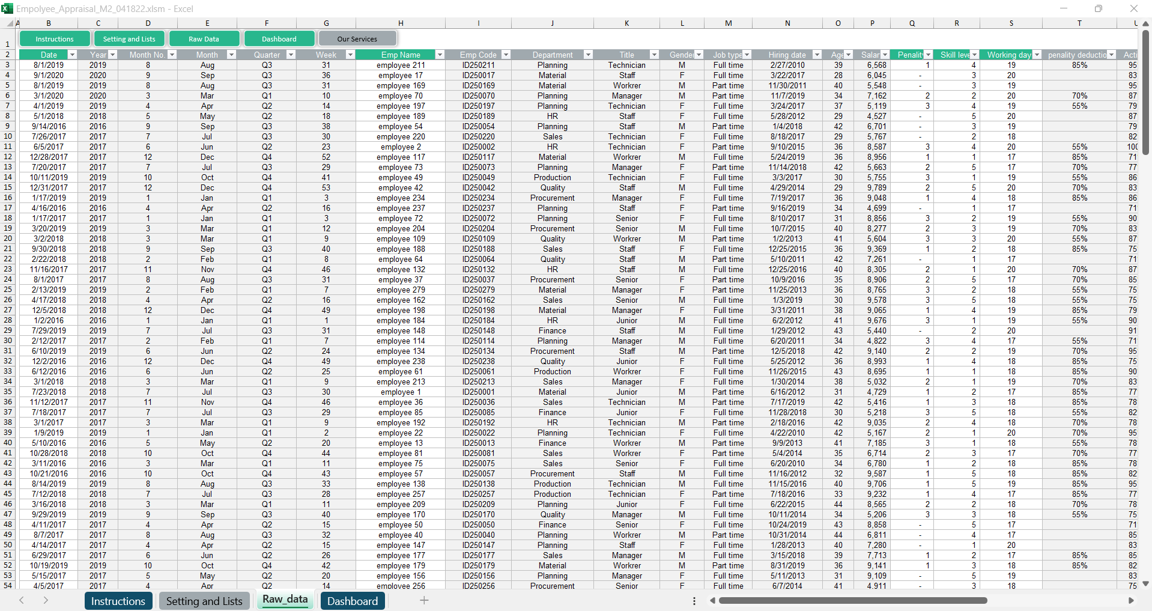This screenshot has width=1152, height=611.
Task: Click the Select All corner triangle
Action: [x=10, y=23]
